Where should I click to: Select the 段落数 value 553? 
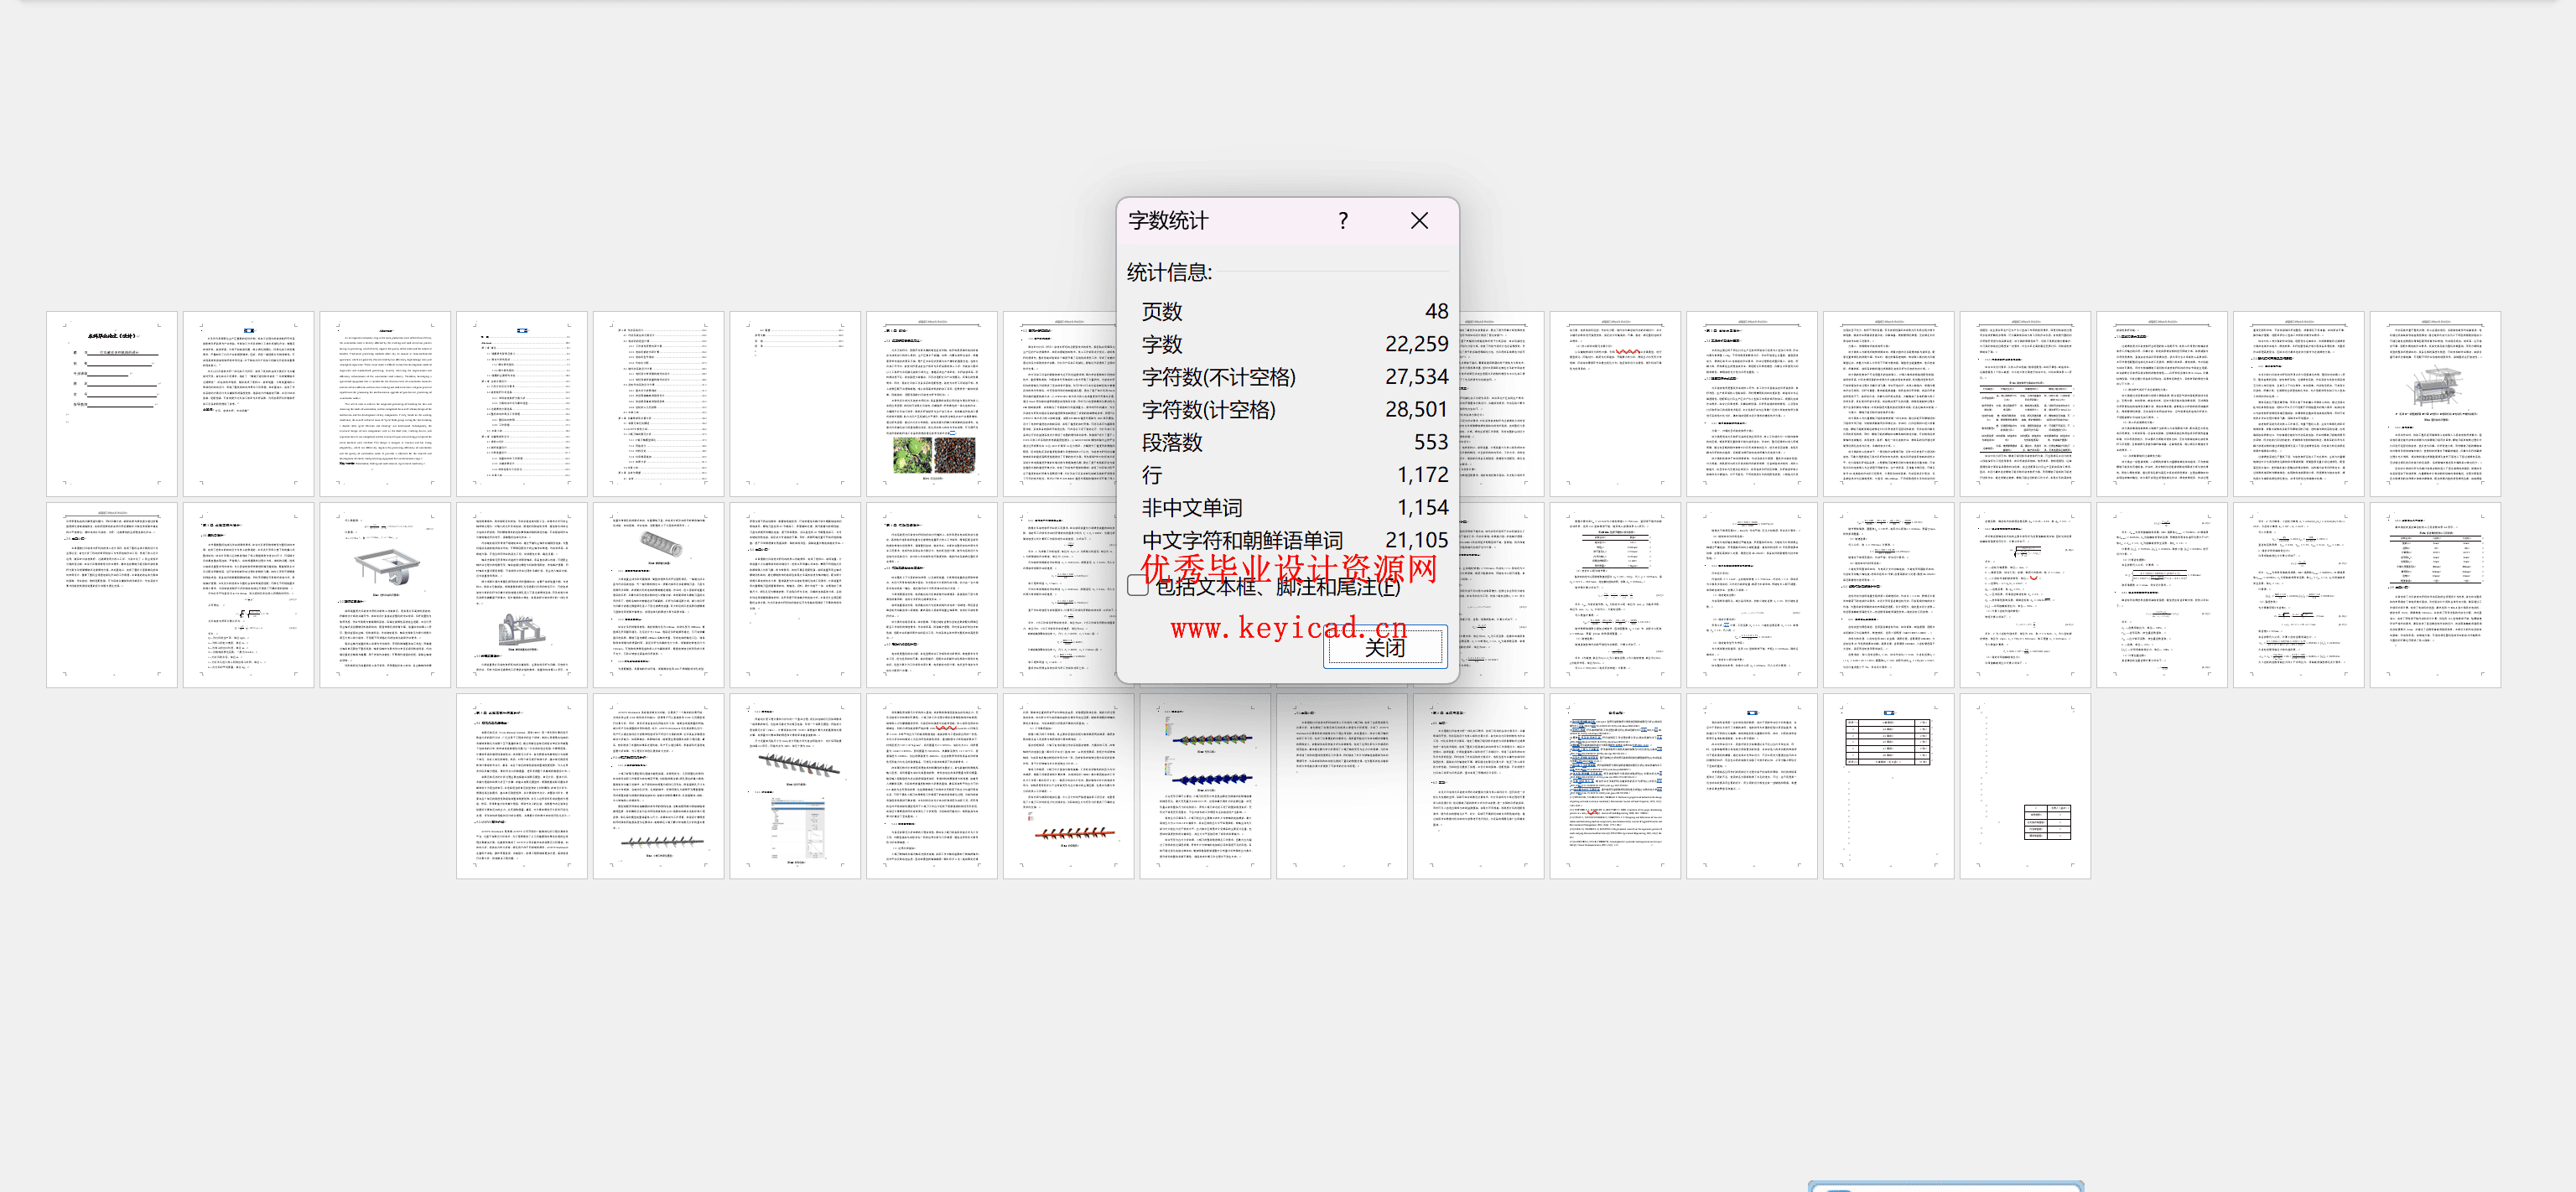(1430, 442)
